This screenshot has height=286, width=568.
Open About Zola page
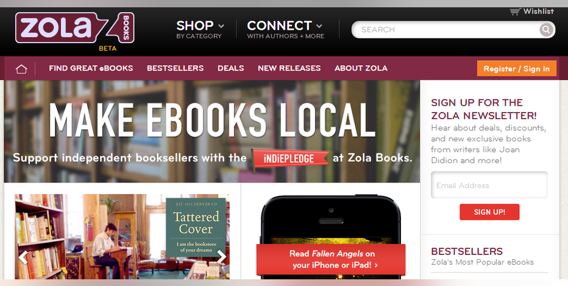coord(361,68)
